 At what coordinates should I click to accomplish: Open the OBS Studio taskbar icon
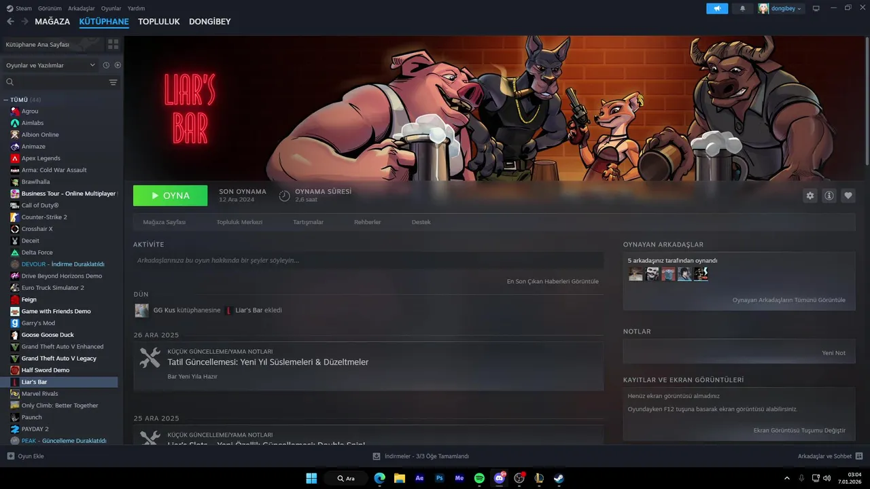point(519,478)
